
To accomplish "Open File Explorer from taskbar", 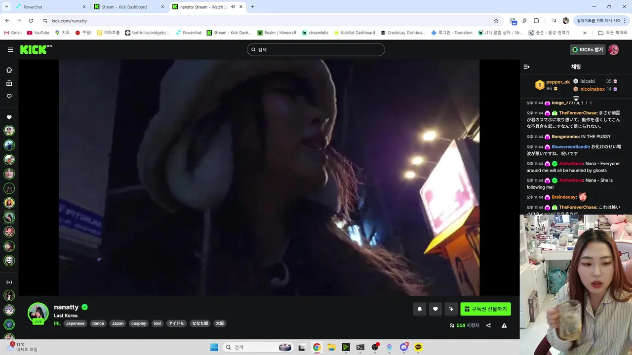I will point(331,347).
